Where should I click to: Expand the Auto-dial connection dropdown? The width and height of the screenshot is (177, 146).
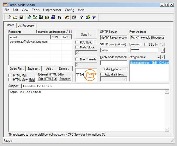coord(125,79)
